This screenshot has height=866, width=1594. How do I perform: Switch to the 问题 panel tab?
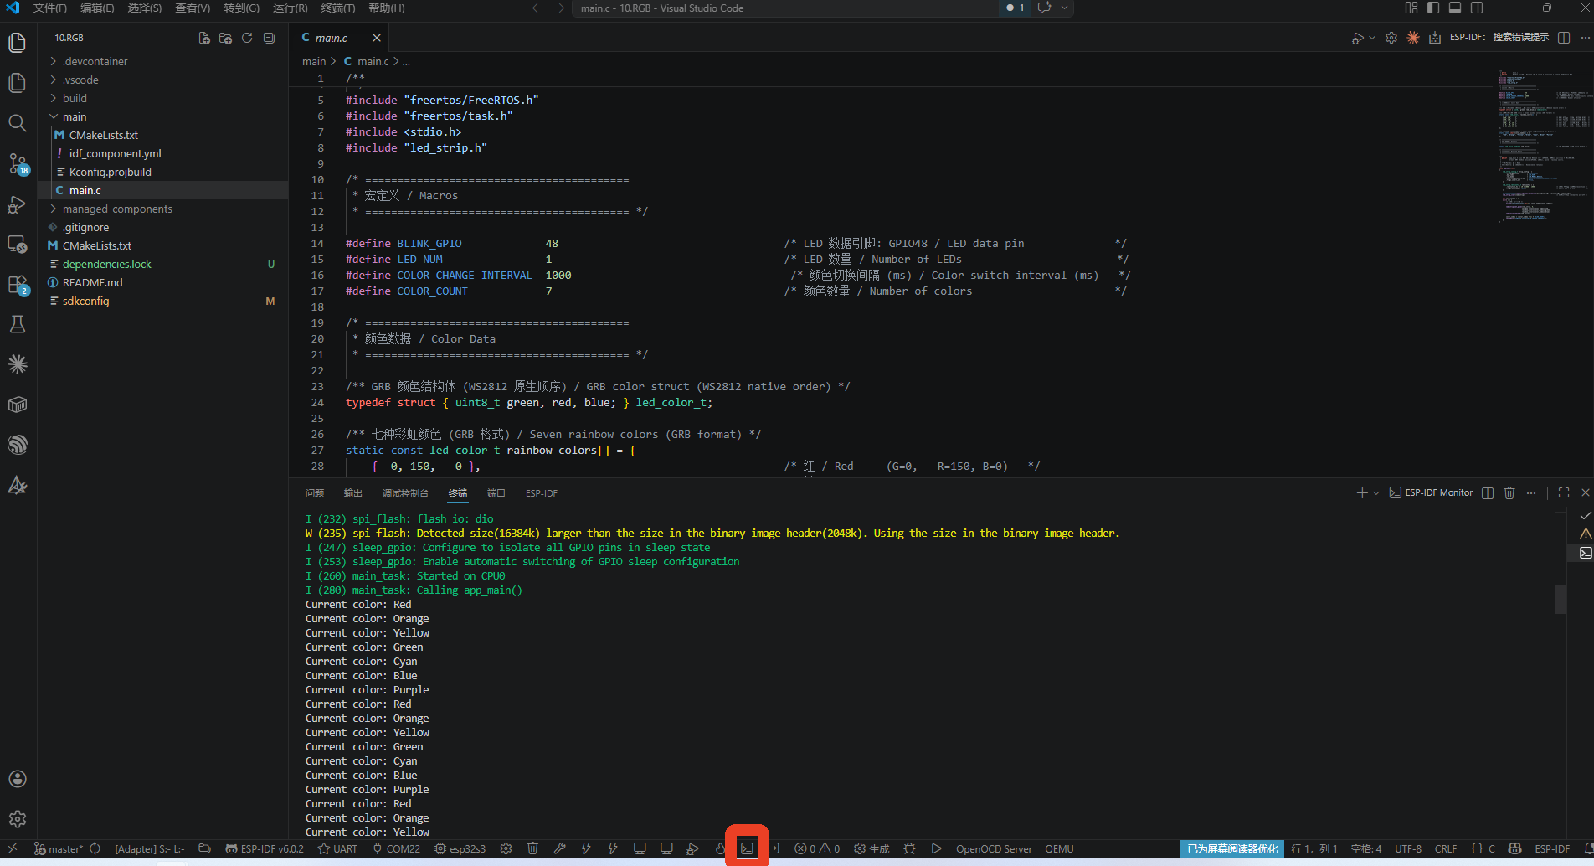(x=315, y=493)
